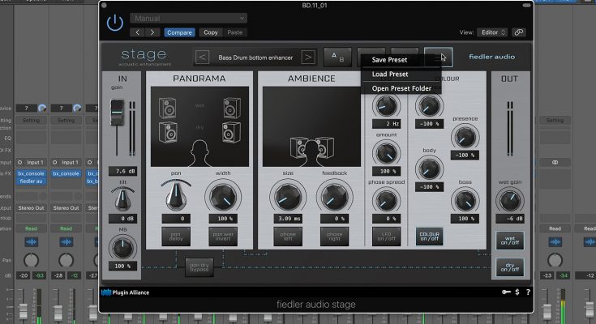Open the Bass Drum bottom enhancer preset list
Screen dimensions: 596x324
coord(255,57)
